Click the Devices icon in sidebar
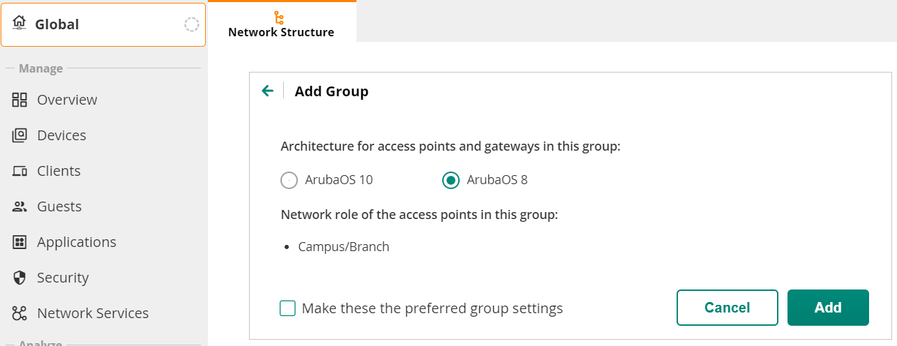The height and width of the screenshot is (346, 897). click(x=20, y=135)
